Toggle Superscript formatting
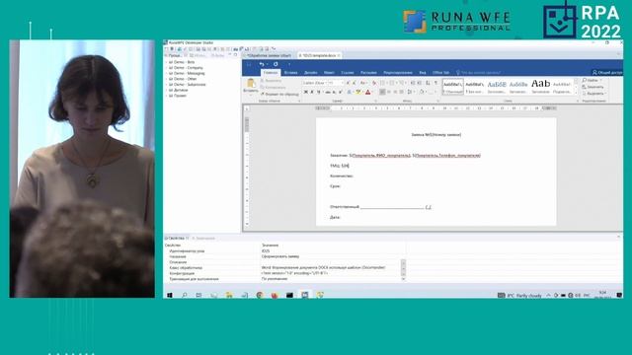Image resolution: width=632 pixels, height=355 pixels. (x=340, y=92)
